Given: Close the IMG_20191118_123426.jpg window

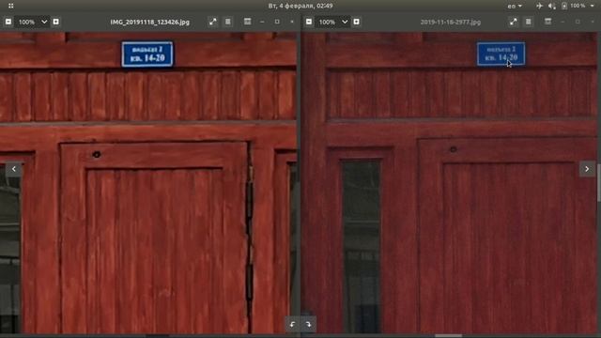Looking at the screenshot, I should (x=292, y=22).
